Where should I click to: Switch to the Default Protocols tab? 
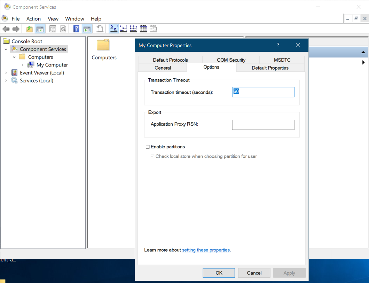[170, 60]
